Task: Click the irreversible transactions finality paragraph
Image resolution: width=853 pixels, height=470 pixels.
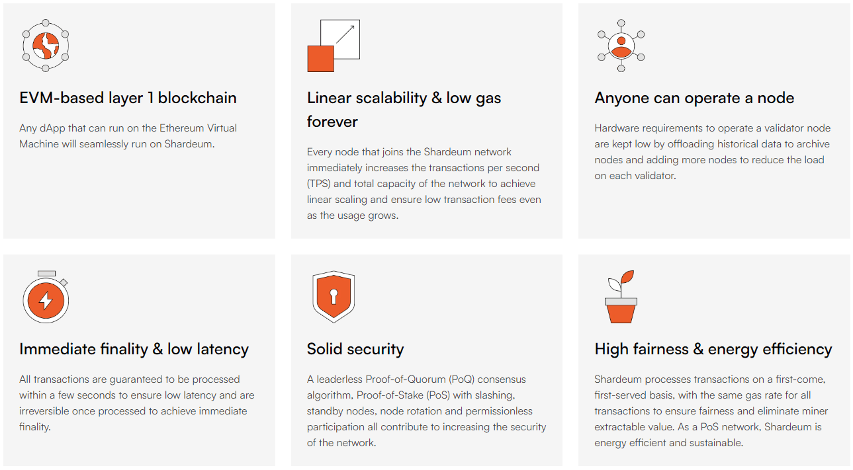Action: [x=137, y=403]
